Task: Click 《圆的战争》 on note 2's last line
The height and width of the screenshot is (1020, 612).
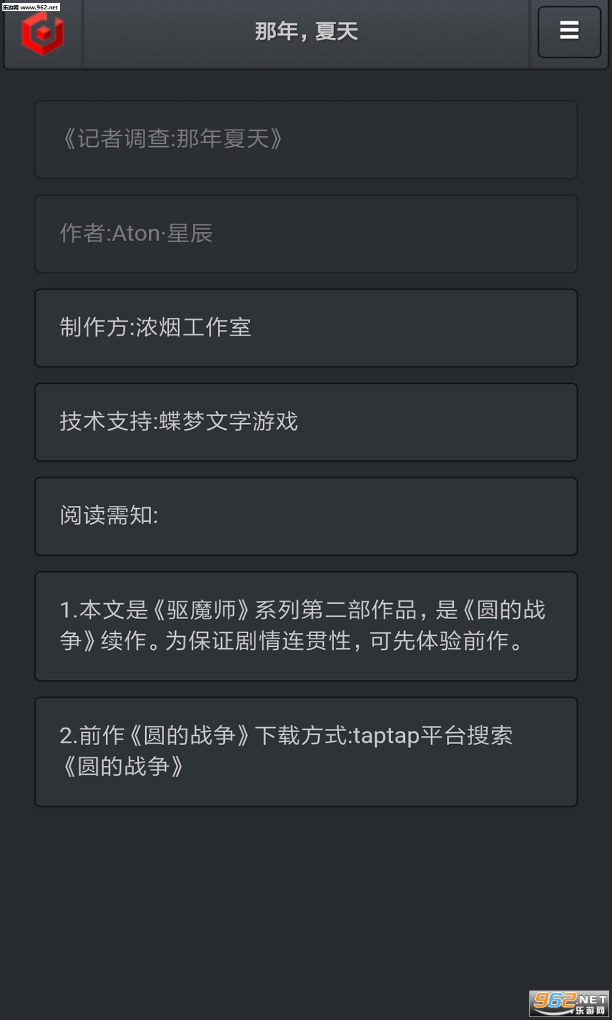Action: pyautogui.click(x=123, y=767)
